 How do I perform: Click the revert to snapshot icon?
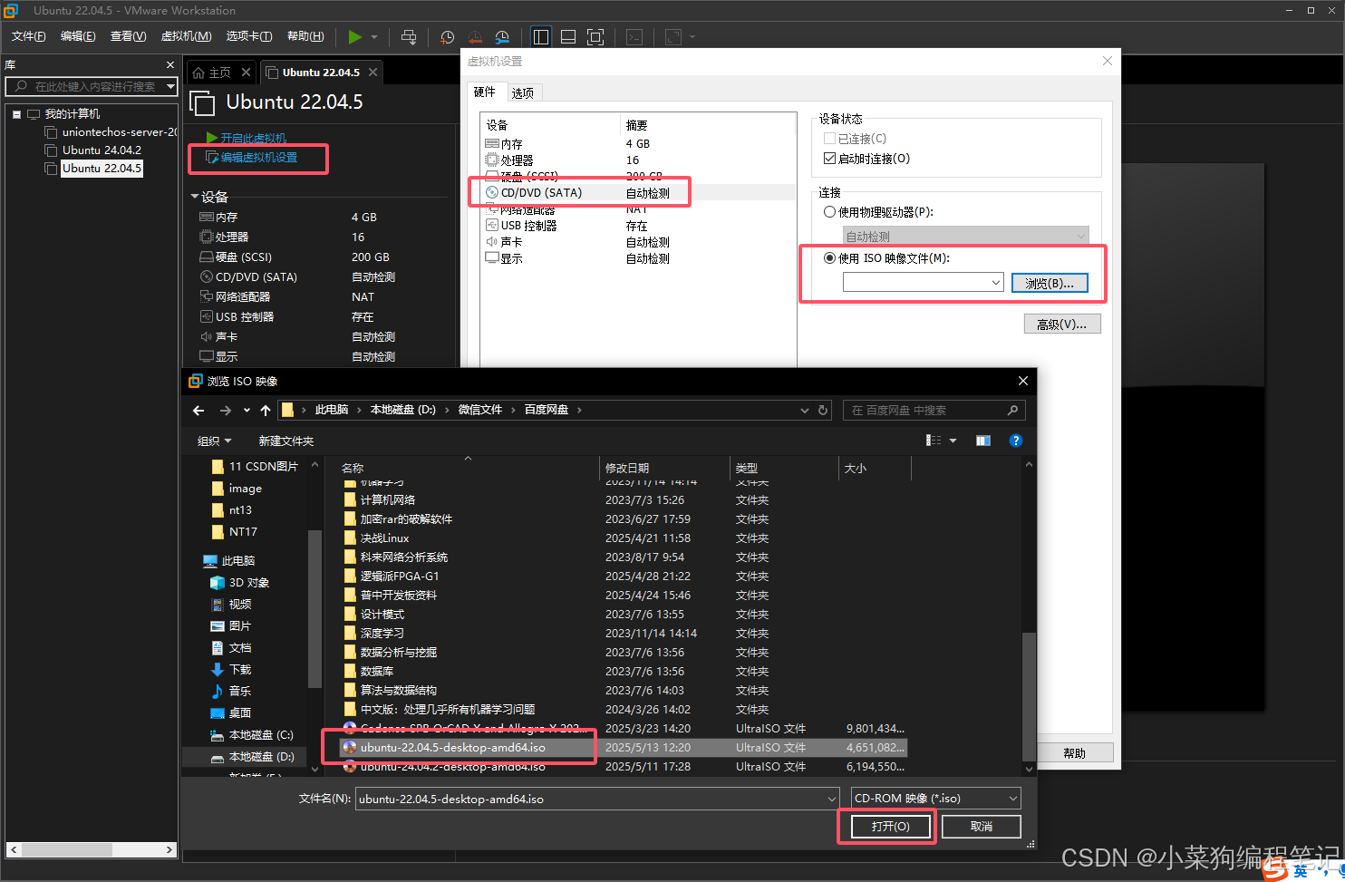click(x=475, y=37)
